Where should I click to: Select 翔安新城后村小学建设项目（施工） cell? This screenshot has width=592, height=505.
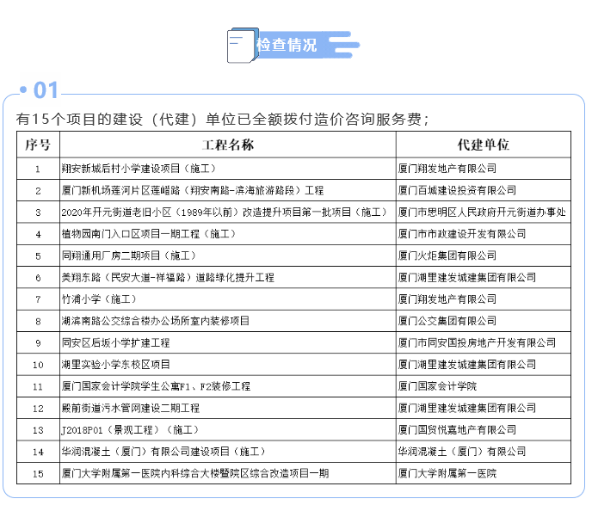pyautogui.click(x=228, y=169)
